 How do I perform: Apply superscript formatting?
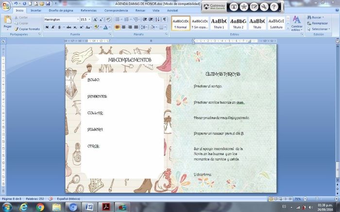point(81,27)
